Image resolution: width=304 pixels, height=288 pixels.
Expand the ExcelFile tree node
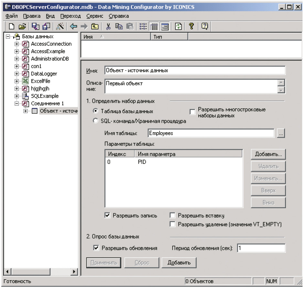pyautogui.click(x=17, y=81)
